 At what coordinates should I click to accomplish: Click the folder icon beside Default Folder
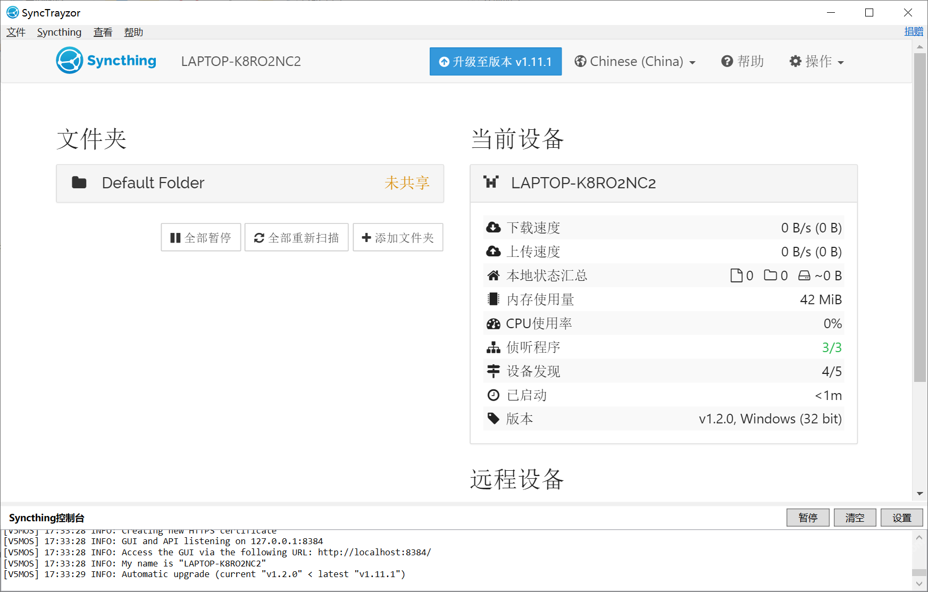pyautogui.click(x=79, y=182)
